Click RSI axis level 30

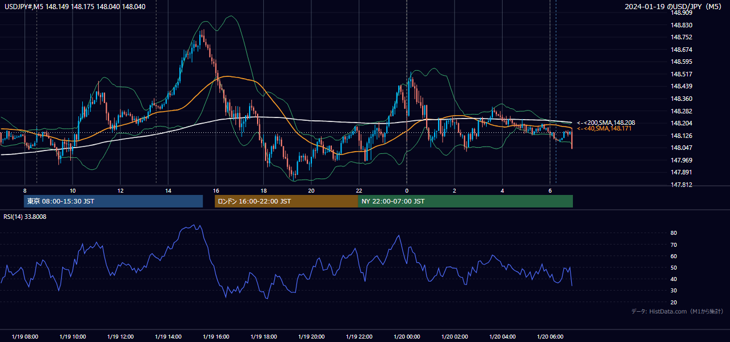[x=674, y=291]
